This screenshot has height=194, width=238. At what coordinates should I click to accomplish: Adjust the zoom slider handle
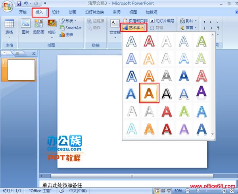coord(198,190)
